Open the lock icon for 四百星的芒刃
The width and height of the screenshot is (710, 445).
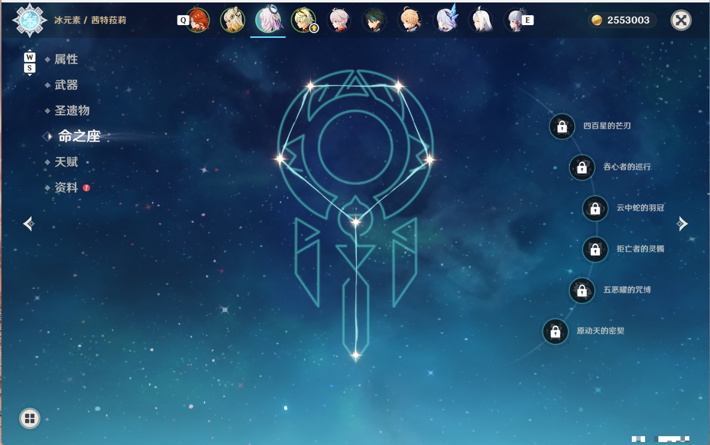click(x=562, y=126)
